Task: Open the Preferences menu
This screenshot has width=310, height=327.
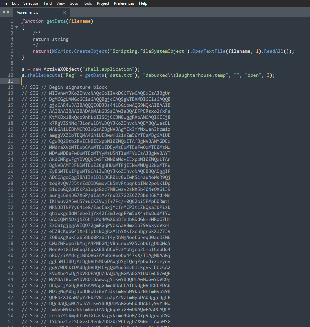Action: coord(124,3)
